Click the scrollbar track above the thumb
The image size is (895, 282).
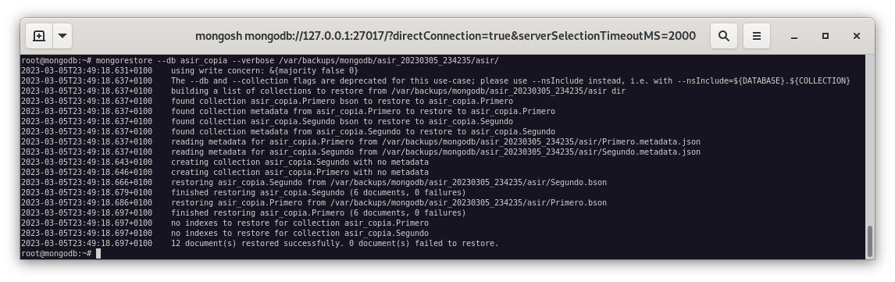point(870,140)
